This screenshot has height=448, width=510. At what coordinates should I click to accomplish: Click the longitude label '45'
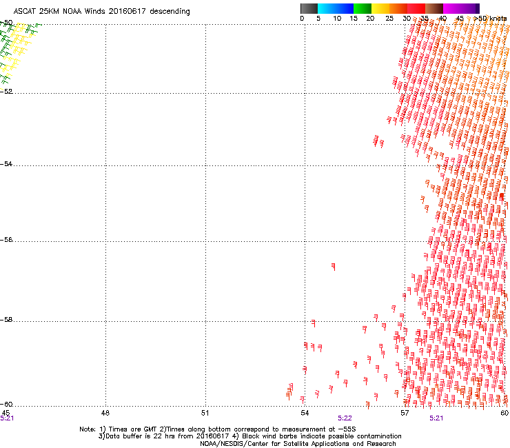click(6, 413)
